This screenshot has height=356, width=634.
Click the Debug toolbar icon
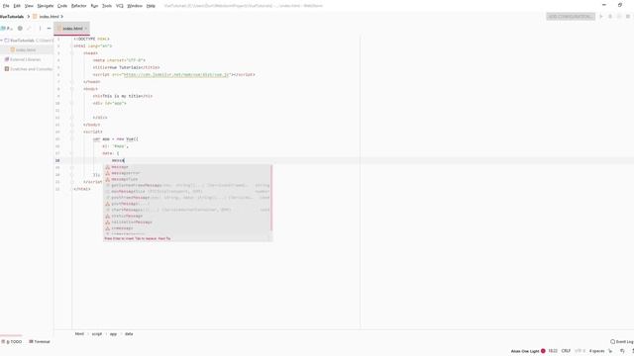[610, 17]
